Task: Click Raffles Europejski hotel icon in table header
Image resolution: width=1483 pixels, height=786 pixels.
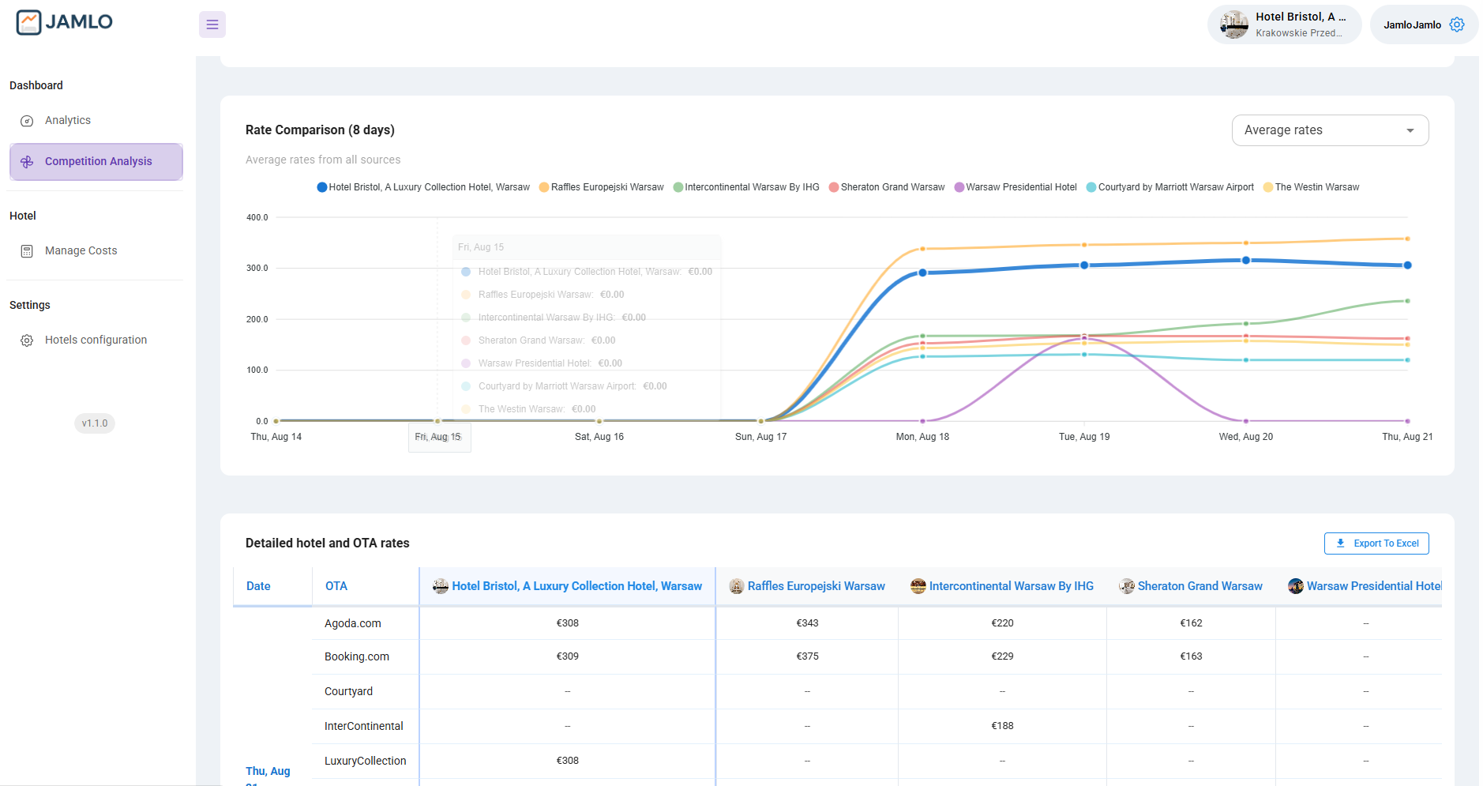Action: (x=736, y=586)
